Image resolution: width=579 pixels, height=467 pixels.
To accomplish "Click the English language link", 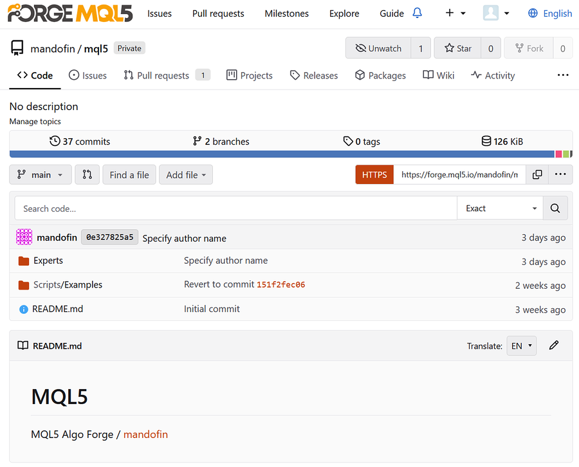I will [557, 14].
